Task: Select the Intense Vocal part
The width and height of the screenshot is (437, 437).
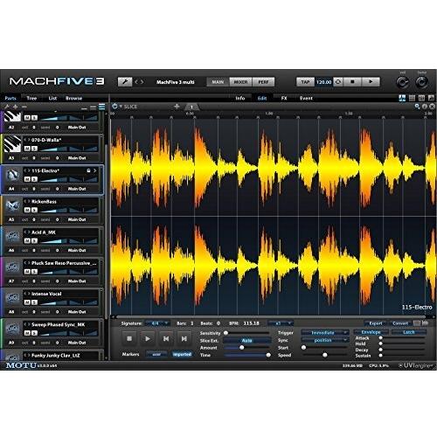Action: (x=52, y=302)
